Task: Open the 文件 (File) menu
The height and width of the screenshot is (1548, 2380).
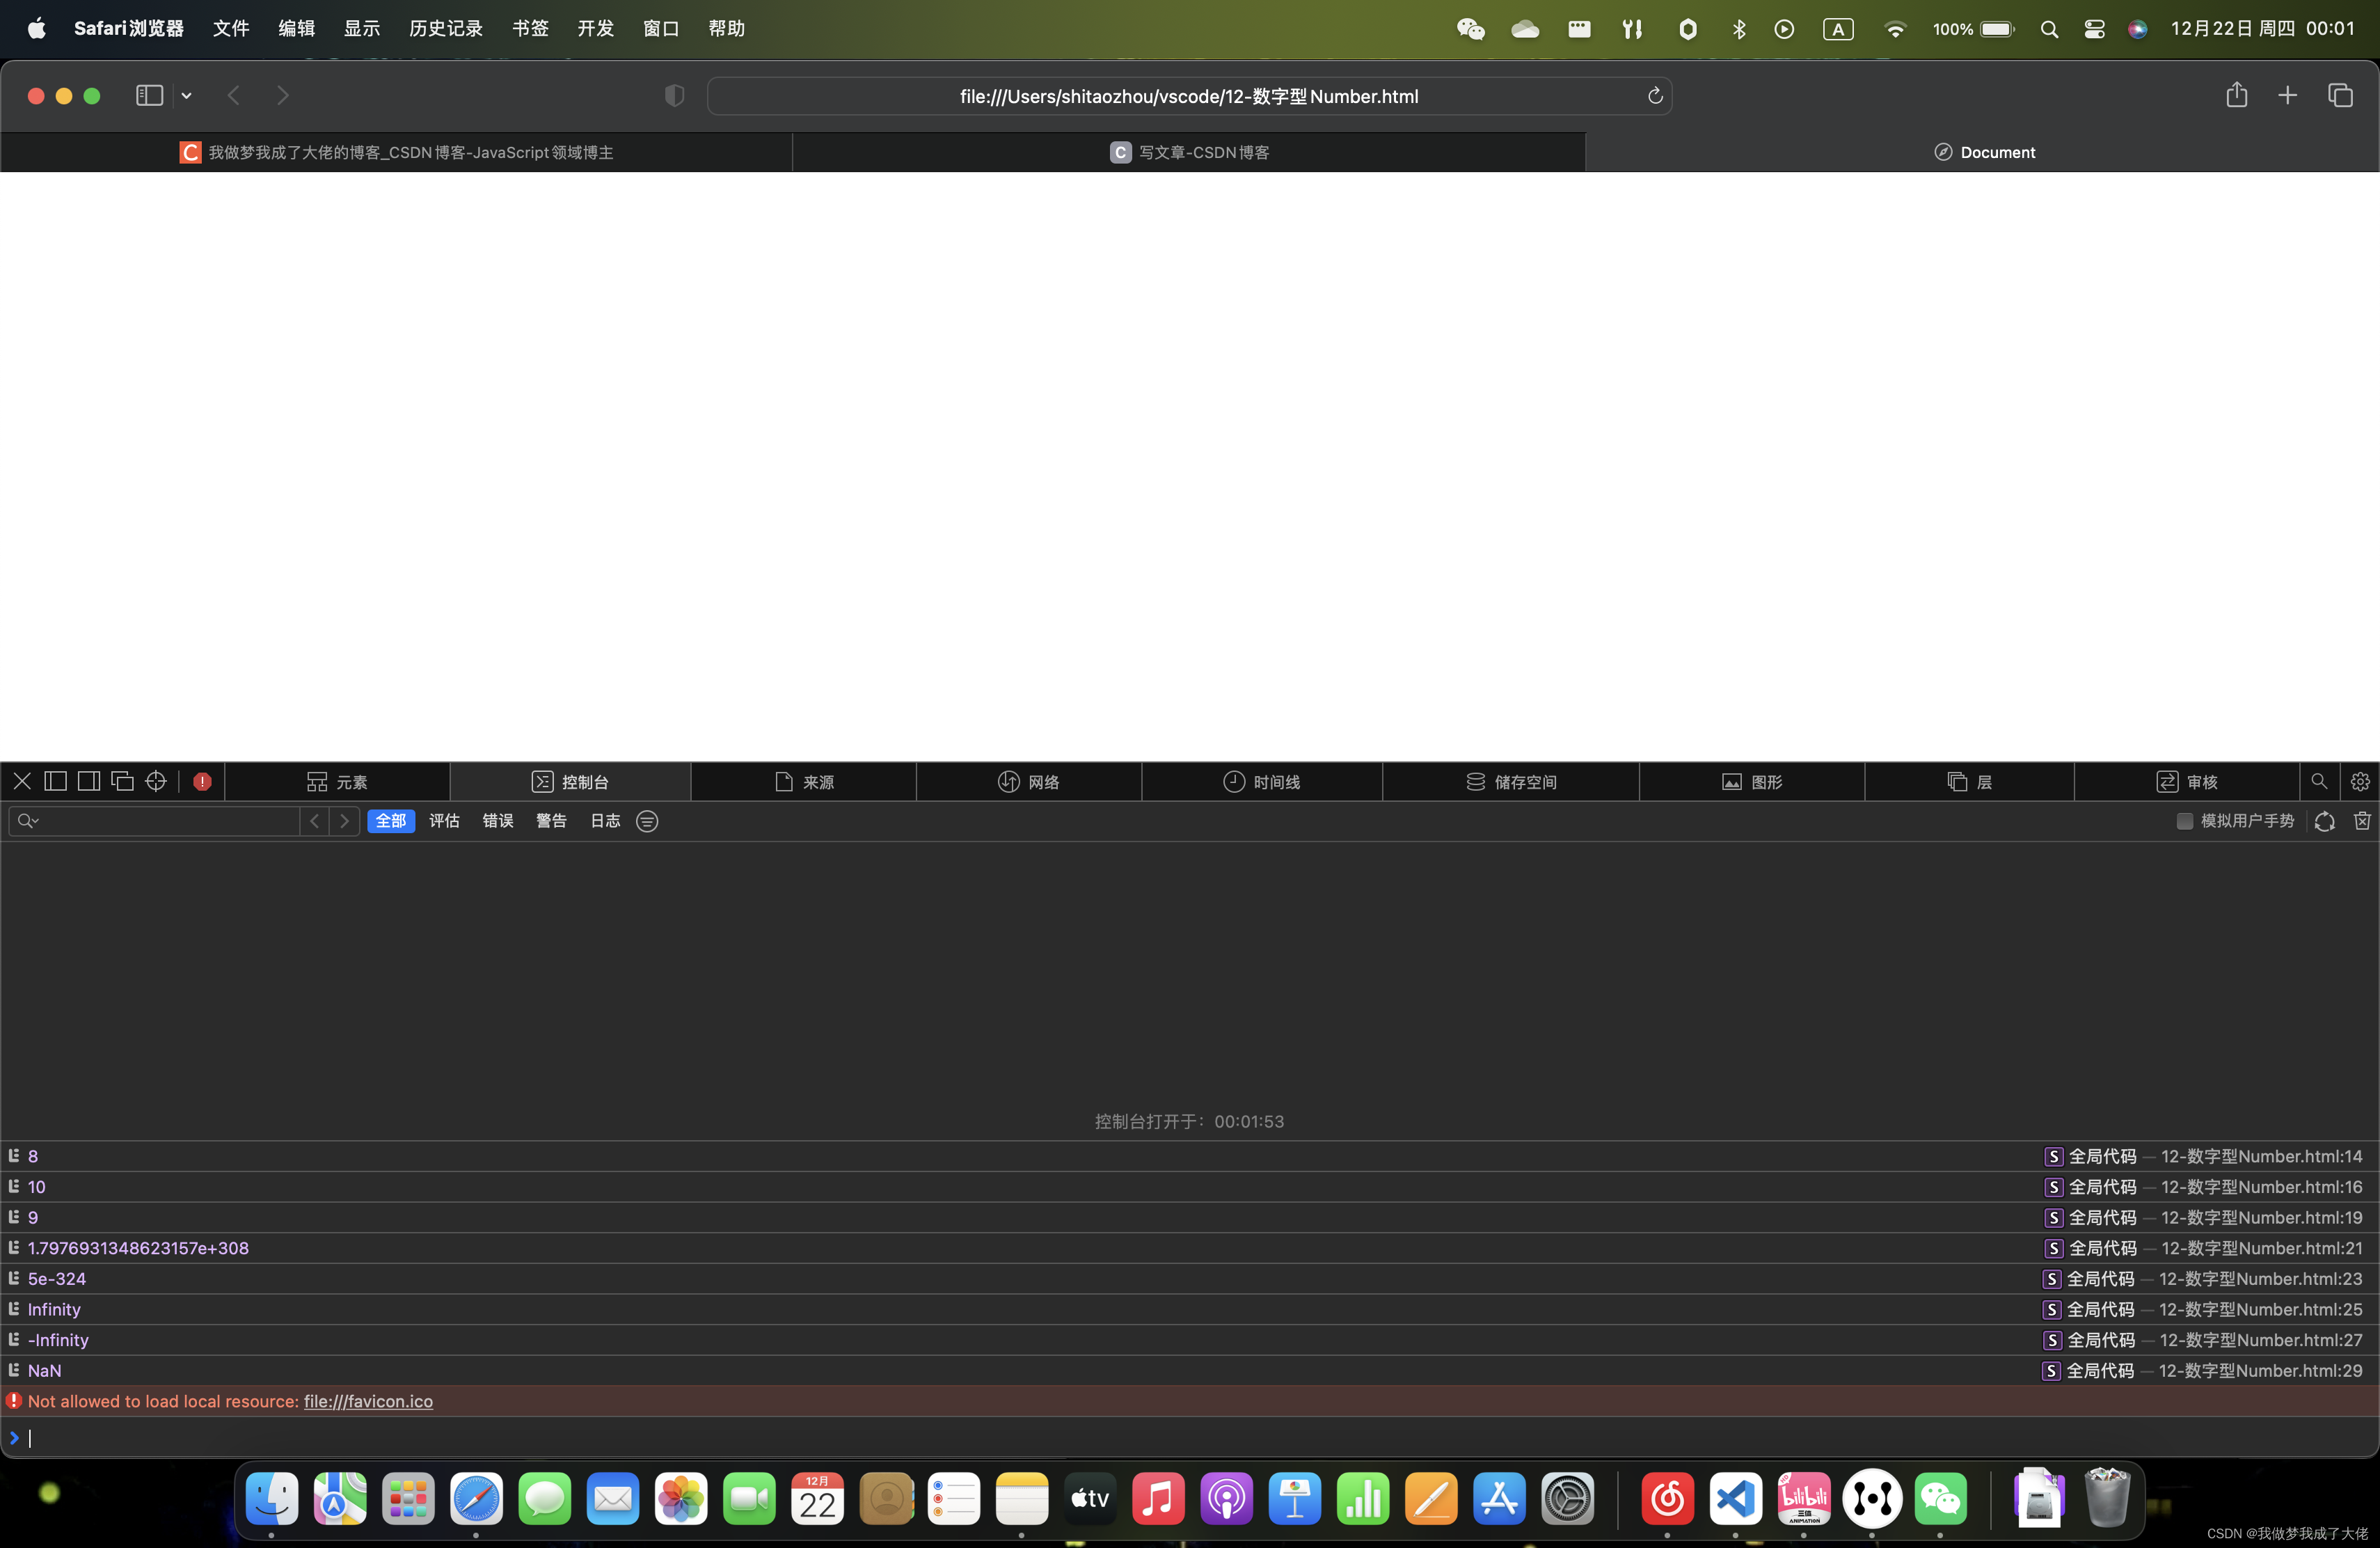Action: click(231, 28)
